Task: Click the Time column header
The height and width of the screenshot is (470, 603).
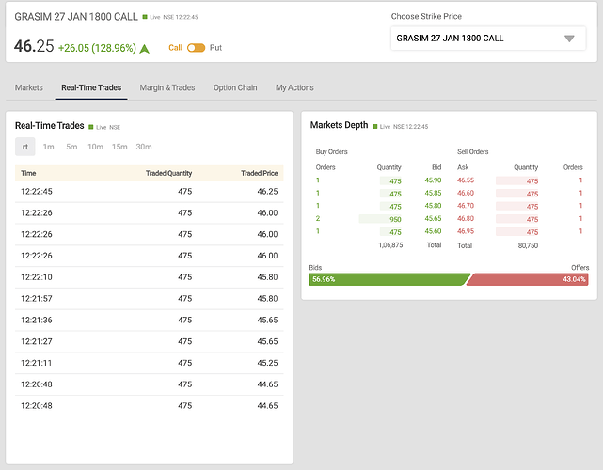Action: point(28,173)
